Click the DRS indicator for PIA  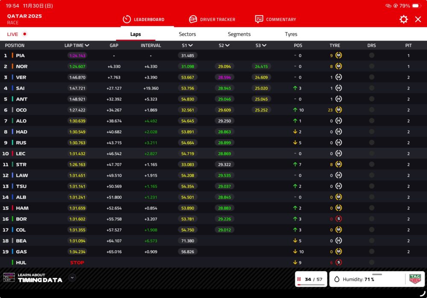(371, 56)
